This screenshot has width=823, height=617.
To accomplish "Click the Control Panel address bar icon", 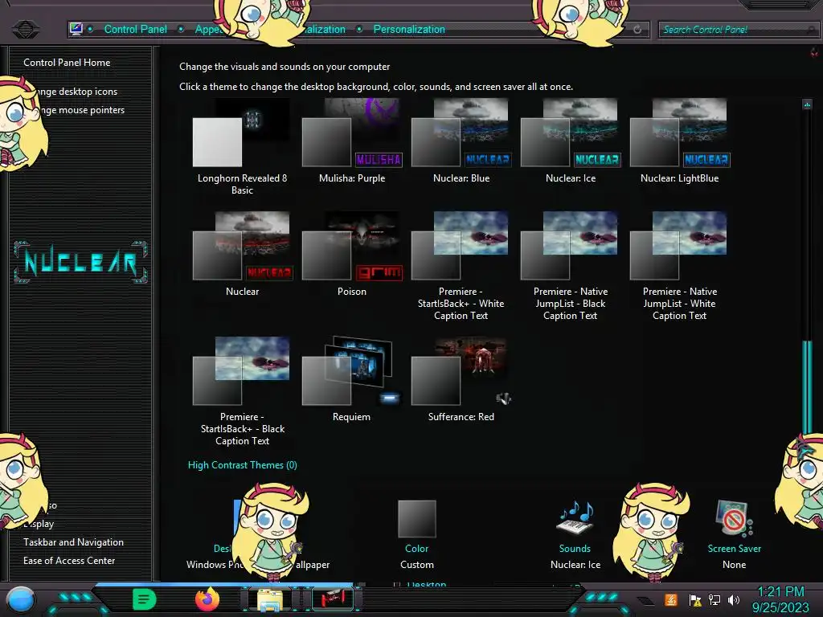I will click(76, 29).
